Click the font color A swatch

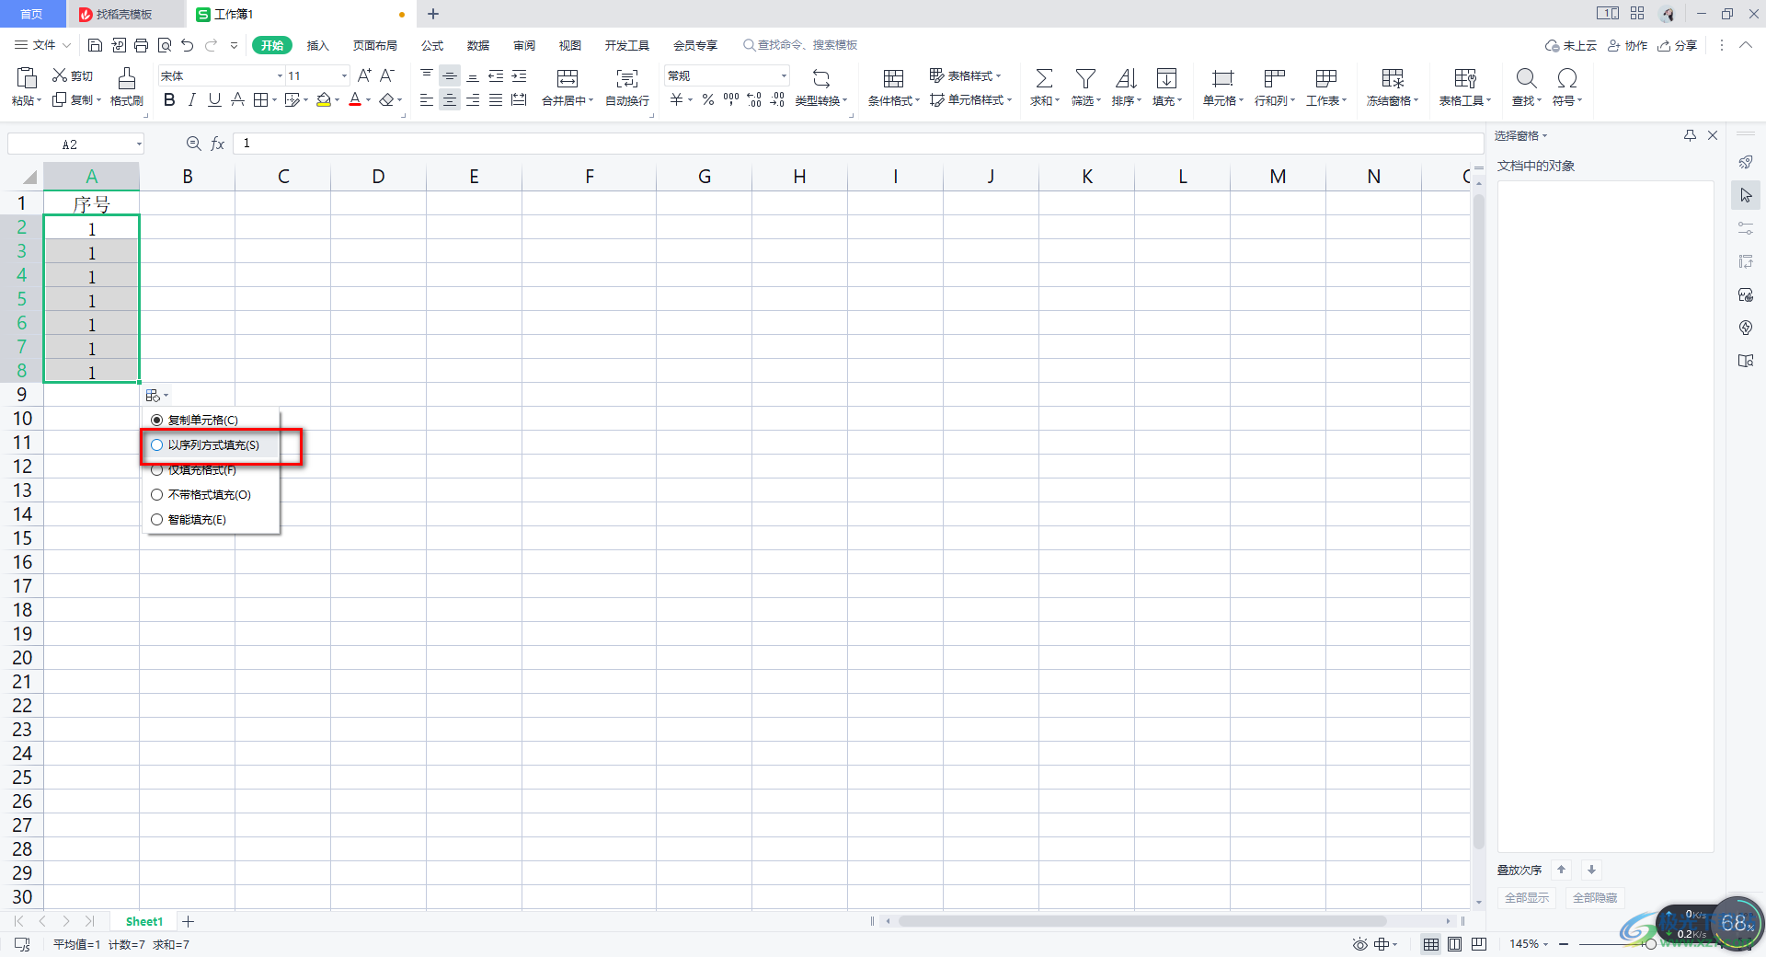click(x=355, y=99)
